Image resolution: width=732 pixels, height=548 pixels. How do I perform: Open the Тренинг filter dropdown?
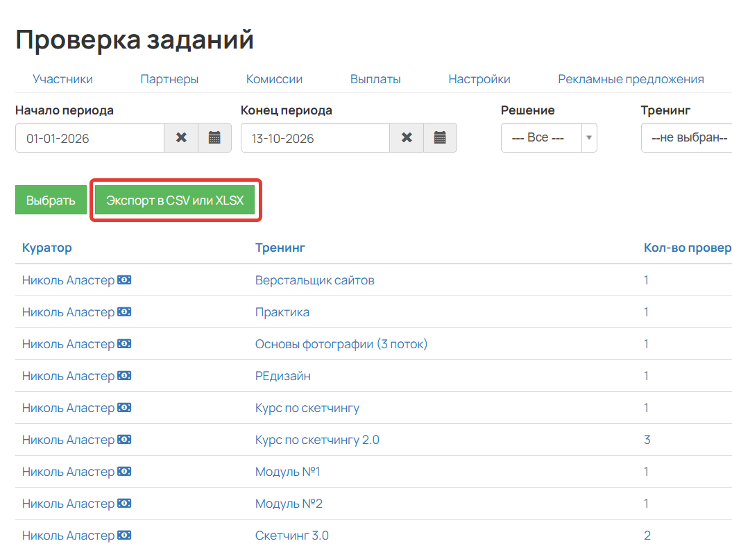click(687, 138)
